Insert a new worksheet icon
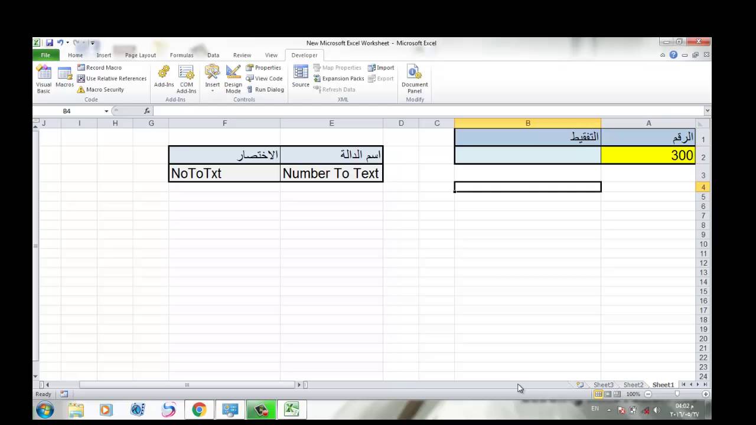The width and height of the screenshot is (756, 425). (580, 385)
